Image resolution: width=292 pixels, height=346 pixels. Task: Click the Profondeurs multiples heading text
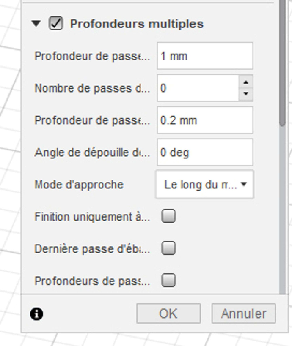(x=137, y=24)
